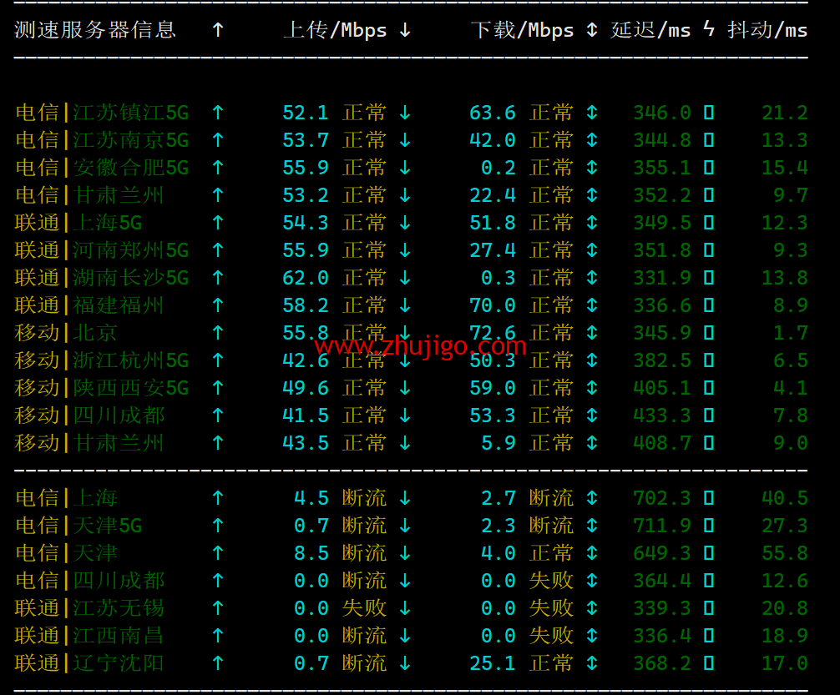Click download speed value '63.6'
The height and width of the screenshot is (695, 840).
pyautogui.click(x=493, y=113)
